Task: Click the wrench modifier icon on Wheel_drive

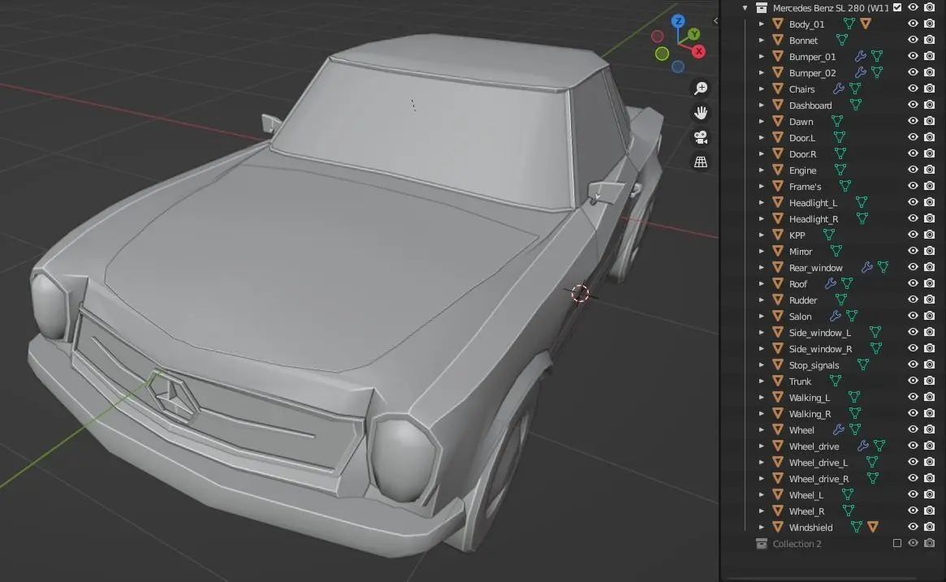Action: tap(863, 446)
